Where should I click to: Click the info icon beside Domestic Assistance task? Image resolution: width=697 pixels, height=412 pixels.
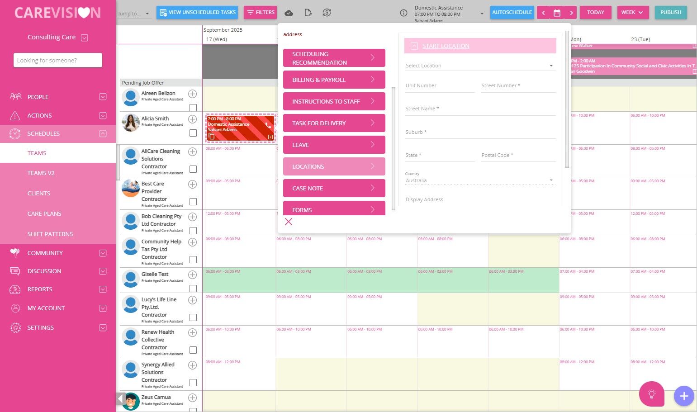(x=404, y=13)
